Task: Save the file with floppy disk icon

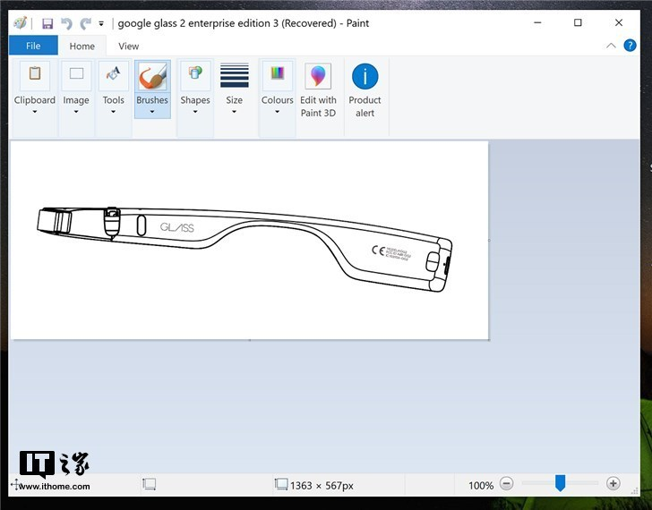Action: [47, 23]
